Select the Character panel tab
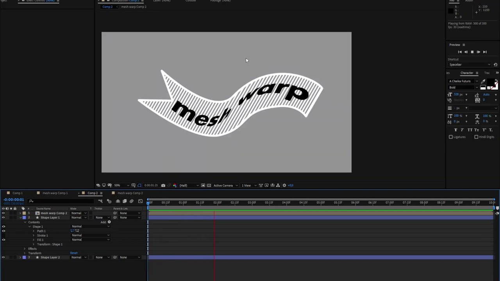This screenshot has width=500, height=281. click(x=467, y=73)
